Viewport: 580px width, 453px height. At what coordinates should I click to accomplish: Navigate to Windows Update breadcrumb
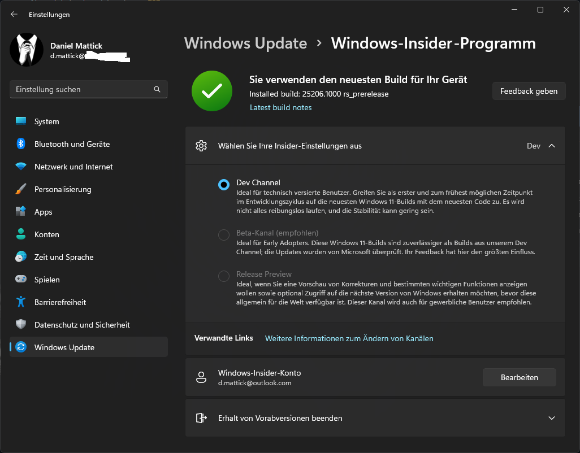coord(245,43)
